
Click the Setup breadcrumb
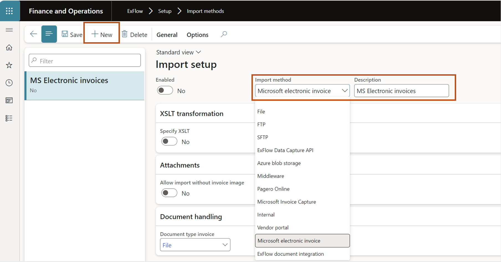coord(165,11)
